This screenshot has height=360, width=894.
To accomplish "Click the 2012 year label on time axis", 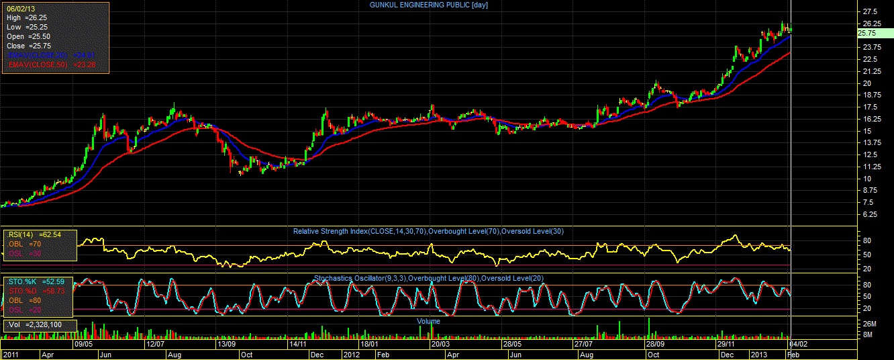I will (x=352, y=354).
